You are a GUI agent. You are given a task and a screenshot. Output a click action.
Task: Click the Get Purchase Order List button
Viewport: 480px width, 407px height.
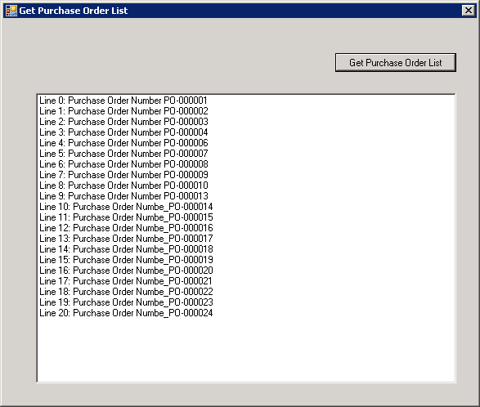pos(396,63)
